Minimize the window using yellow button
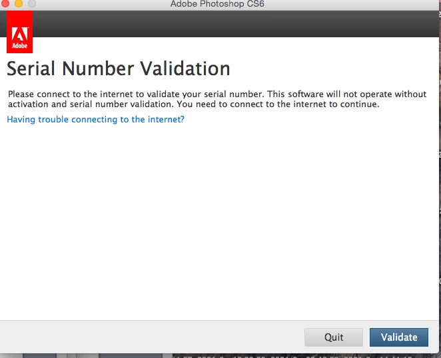Screen dimensions: 441x358 click(19, 3)
